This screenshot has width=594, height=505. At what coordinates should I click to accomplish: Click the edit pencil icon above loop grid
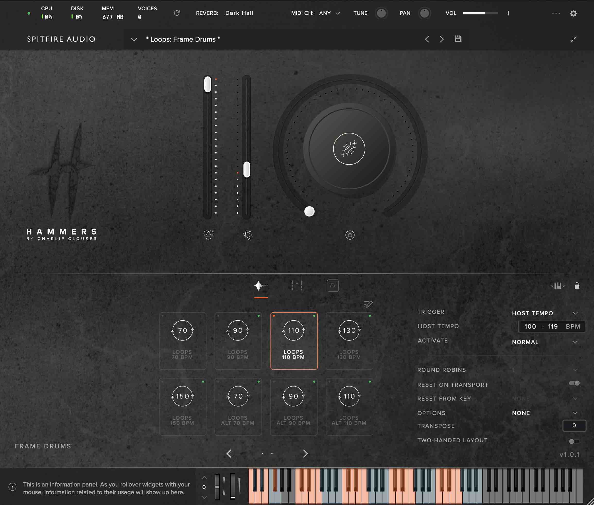point(368,304)
